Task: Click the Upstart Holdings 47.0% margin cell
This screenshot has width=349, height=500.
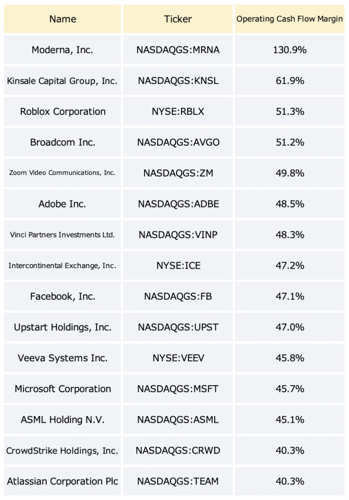Action: pyautogui.click(x=289, y=327)
